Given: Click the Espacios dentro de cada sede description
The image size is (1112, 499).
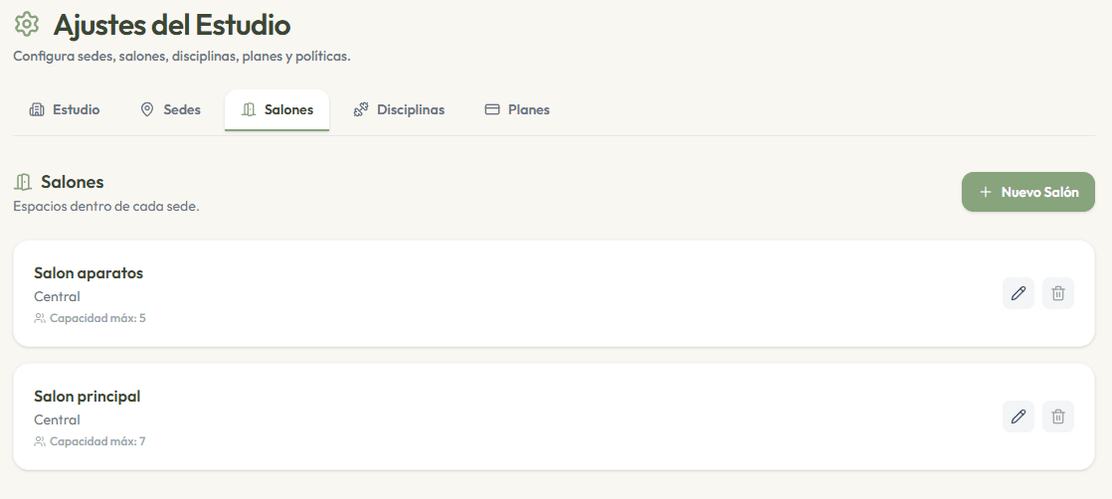Looking at the screenshot, I should coord(106,208).
